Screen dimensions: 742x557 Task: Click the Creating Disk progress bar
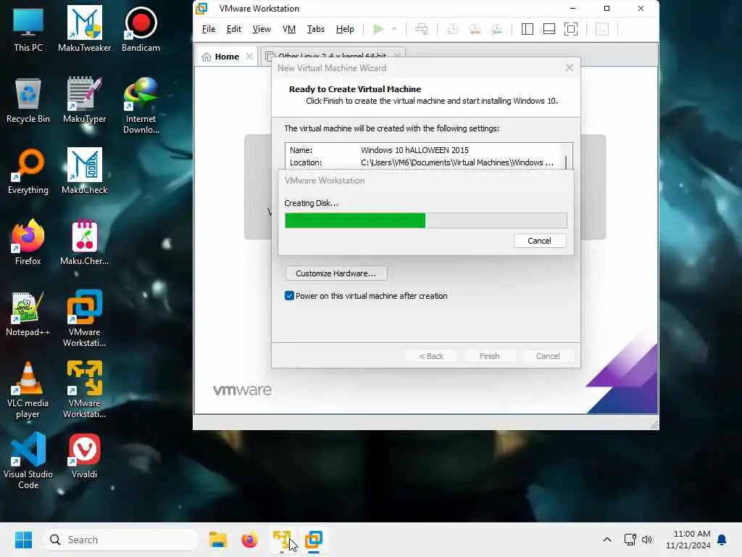coord(425,220)
